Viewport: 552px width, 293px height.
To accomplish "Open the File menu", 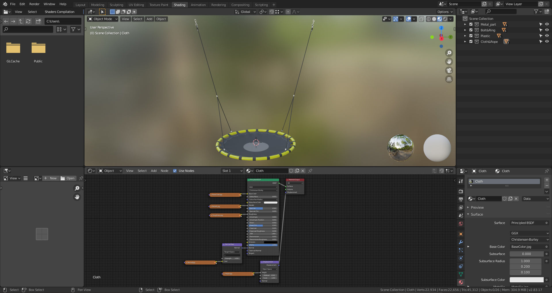I will tap(13, 4).
